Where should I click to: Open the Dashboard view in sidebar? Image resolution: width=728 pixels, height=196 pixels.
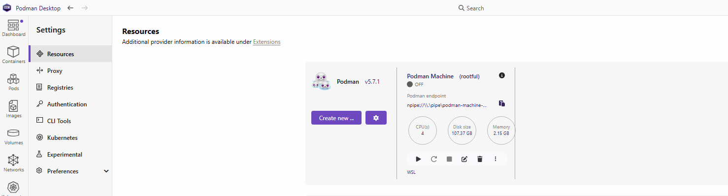(x=14, y=29)
